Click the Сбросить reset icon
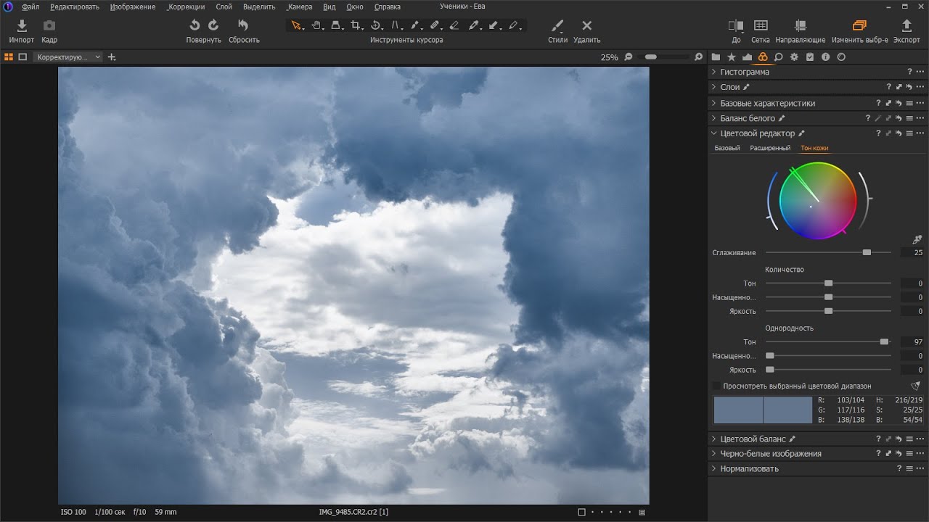The height and width of the screenshot is (522, 929). [x=243, y=25]
